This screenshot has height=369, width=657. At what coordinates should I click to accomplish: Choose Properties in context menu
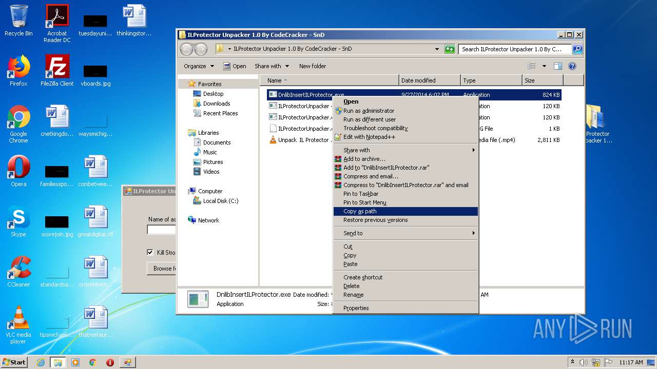tap(405, 308)
